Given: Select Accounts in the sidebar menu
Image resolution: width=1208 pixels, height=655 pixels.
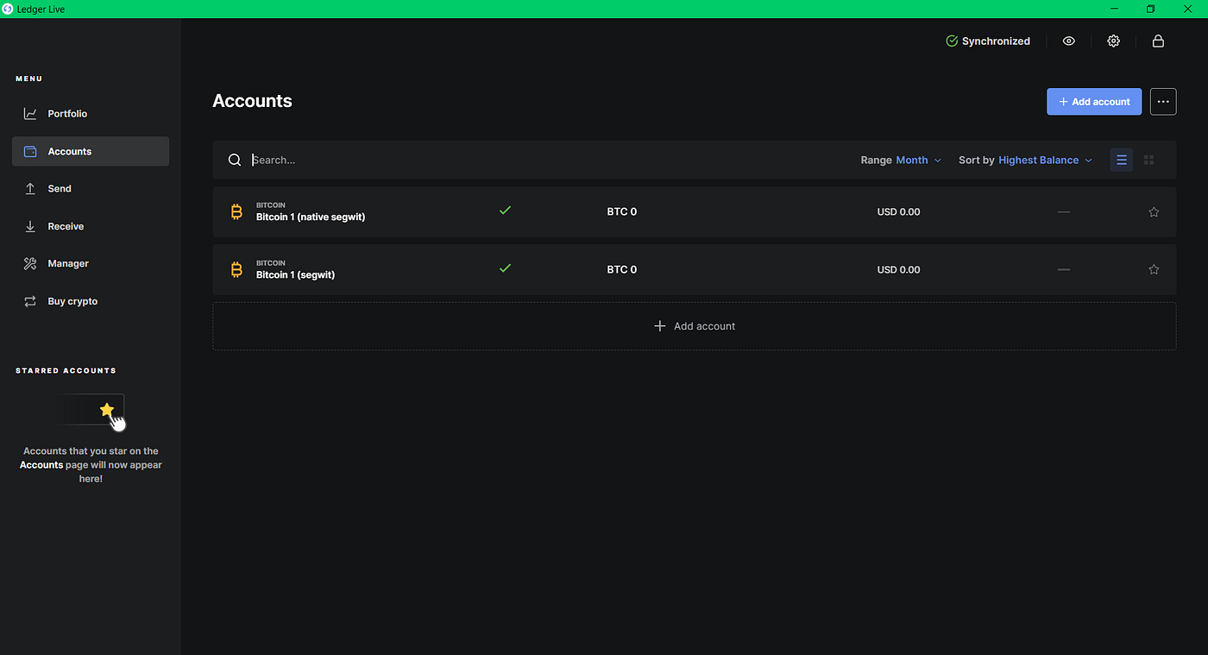Looking at the screenshot, I should pyautogui.click(x=91, y=152).
